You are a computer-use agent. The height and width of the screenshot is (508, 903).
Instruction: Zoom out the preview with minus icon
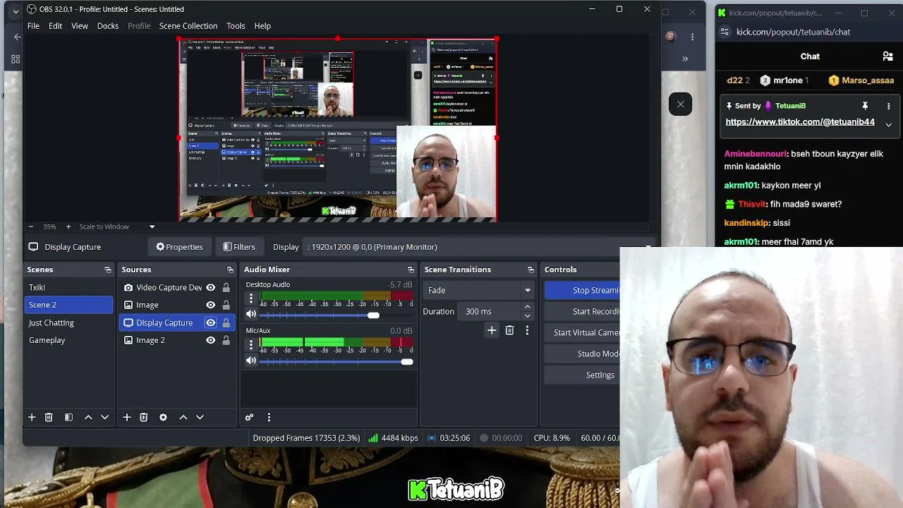click(31, 226)
